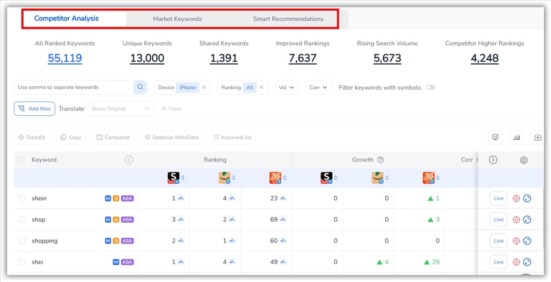Open the Smart Recommendations tab
The height and width of the screenshot is (282, 551).
[x=288, y=19]
